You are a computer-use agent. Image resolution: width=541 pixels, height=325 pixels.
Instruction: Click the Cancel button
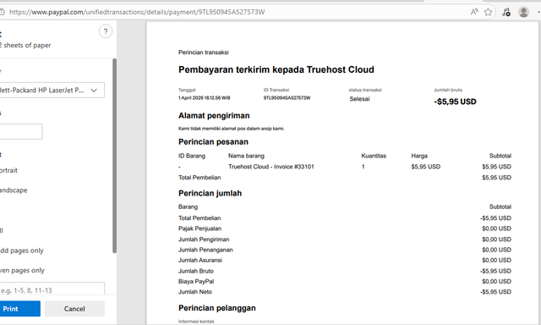tap(74, 309)
